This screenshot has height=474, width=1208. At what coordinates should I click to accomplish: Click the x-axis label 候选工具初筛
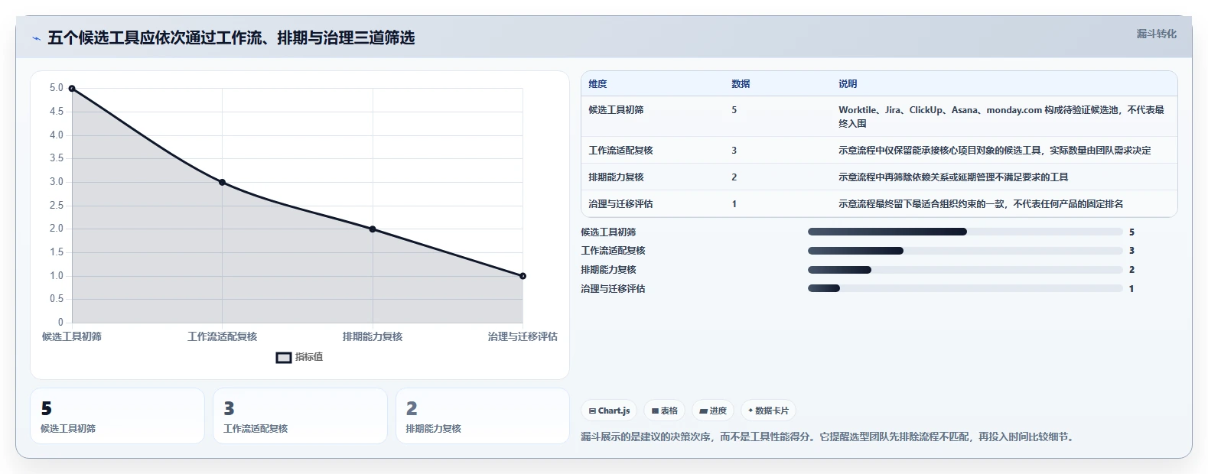72,336
